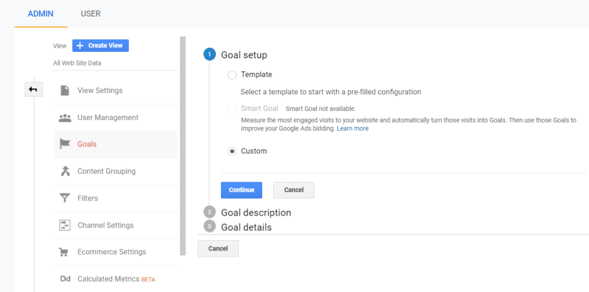Open Calculated Metrics BETA
Image resolution: width=589 pixels, height=292 pixels.
(115, 279)
